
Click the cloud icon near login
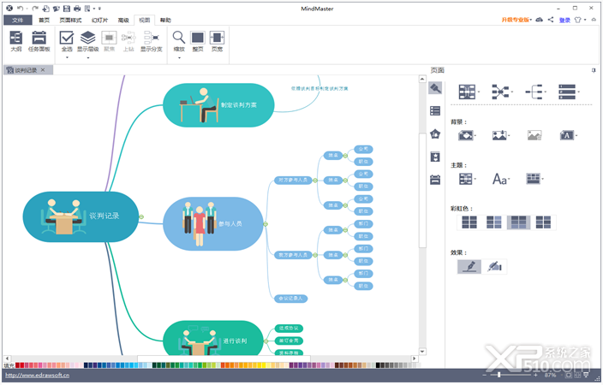click(x=539, y=20)
